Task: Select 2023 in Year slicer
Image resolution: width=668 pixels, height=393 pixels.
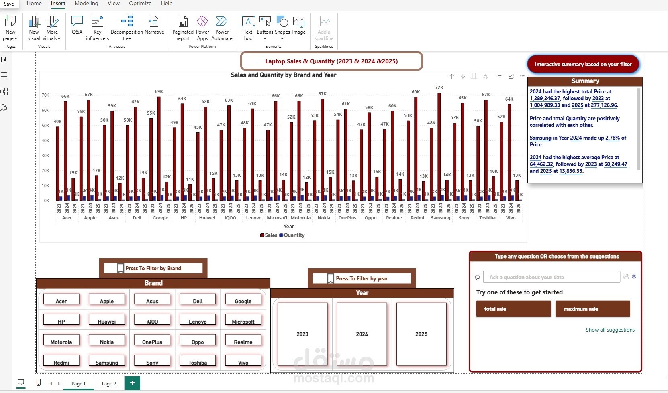Action: [302, 334]
